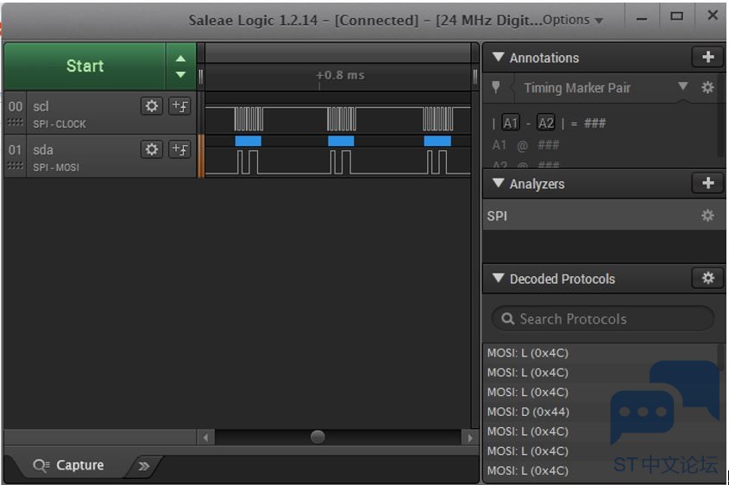729x485 pixels.
Task: Place timing marker A1
Action: (x=511, y=123)
